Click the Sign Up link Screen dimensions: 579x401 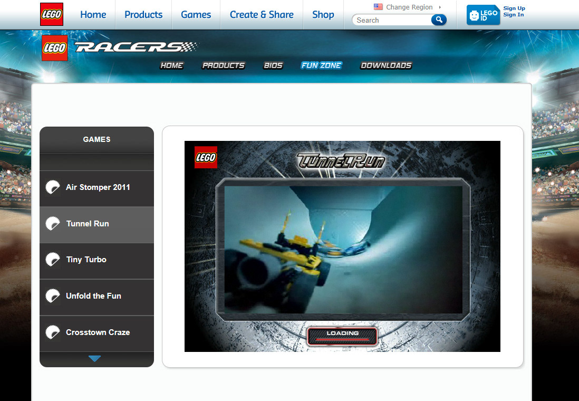514,8
